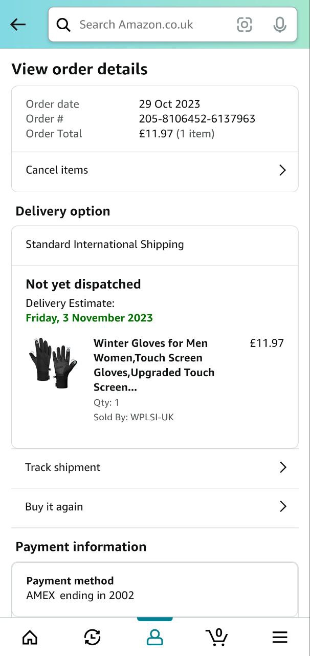Viewport: 310px width, 656px height.
Task: Go to Home tab
Action: tap(30, 637)
